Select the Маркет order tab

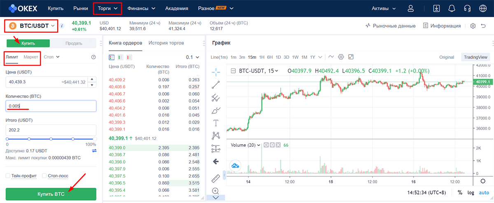(31, 57)
